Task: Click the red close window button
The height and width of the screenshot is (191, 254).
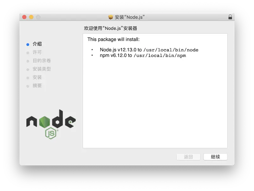Action: (24, 17)
